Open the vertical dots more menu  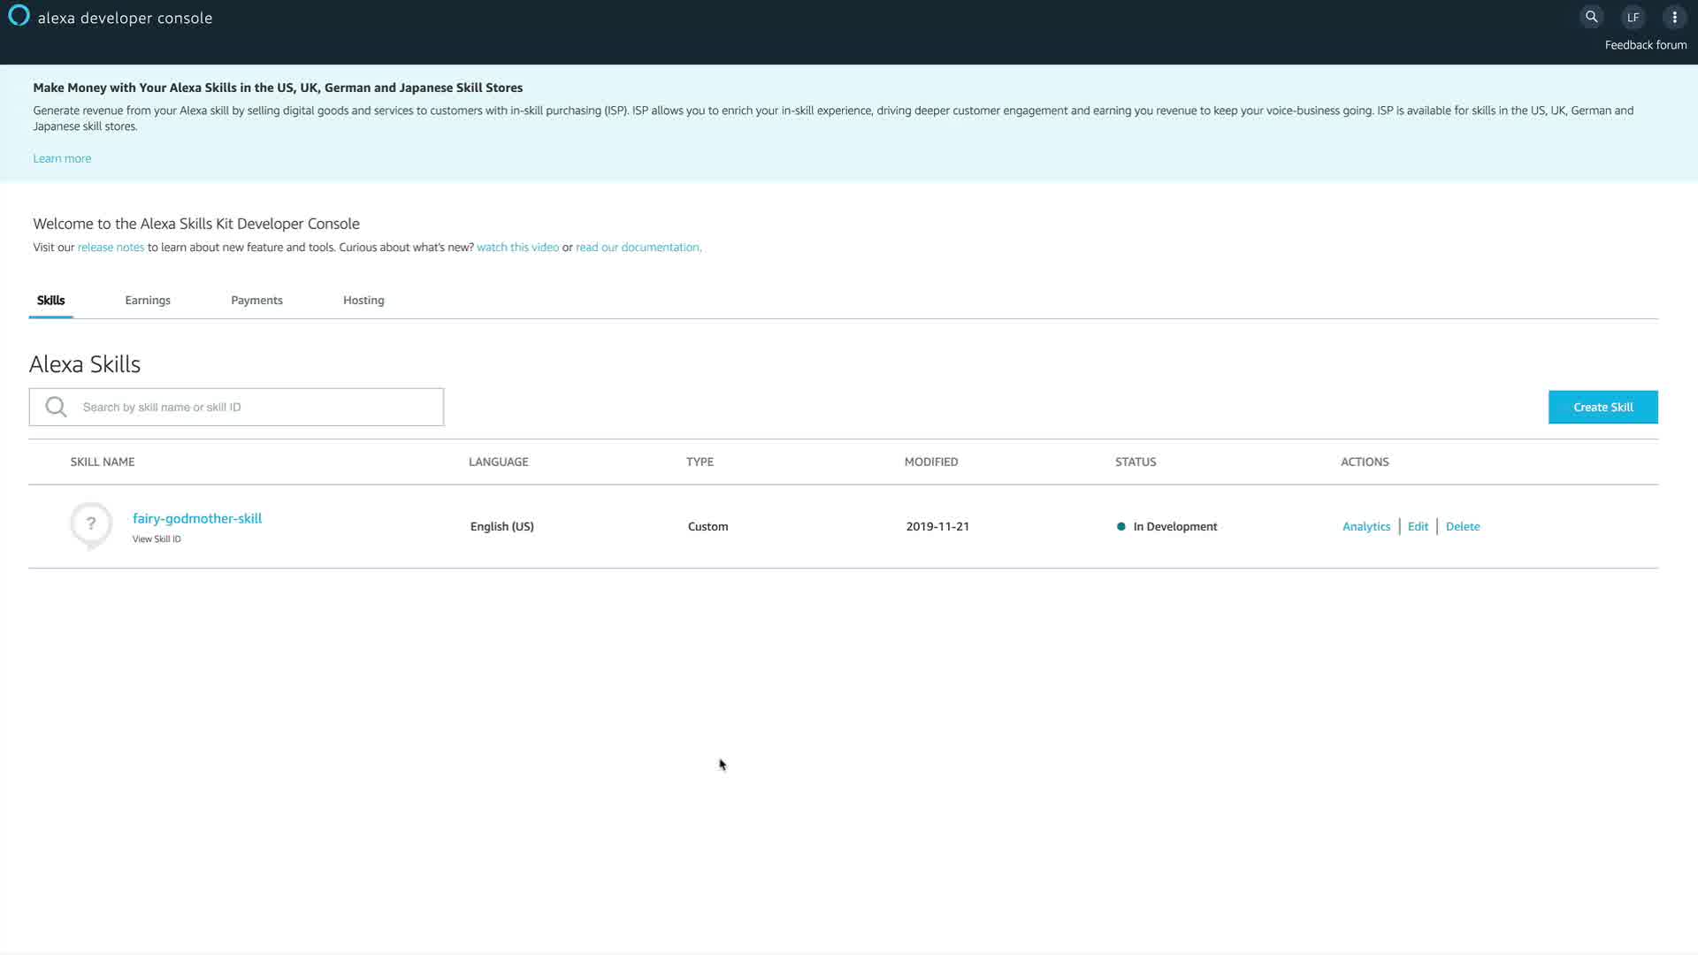[x=1674, y=17]
